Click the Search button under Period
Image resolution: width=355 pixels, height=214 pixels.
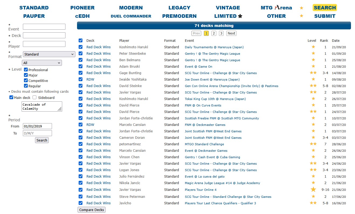click(42, 140)
